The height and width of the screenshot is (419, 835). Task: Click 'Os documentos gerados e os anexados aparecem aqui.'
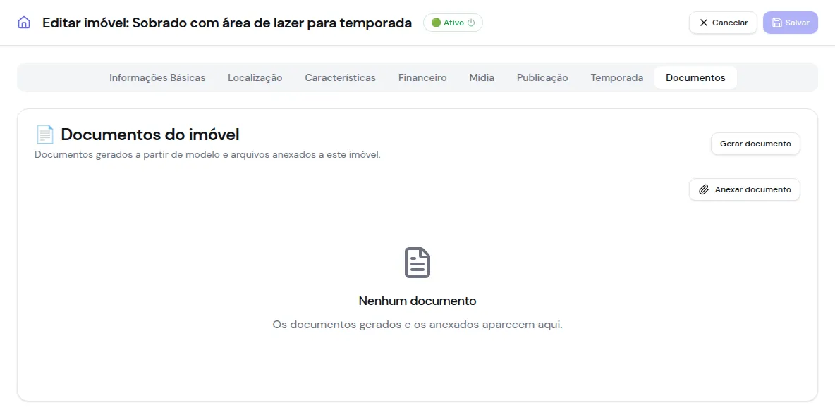(417, 325)
